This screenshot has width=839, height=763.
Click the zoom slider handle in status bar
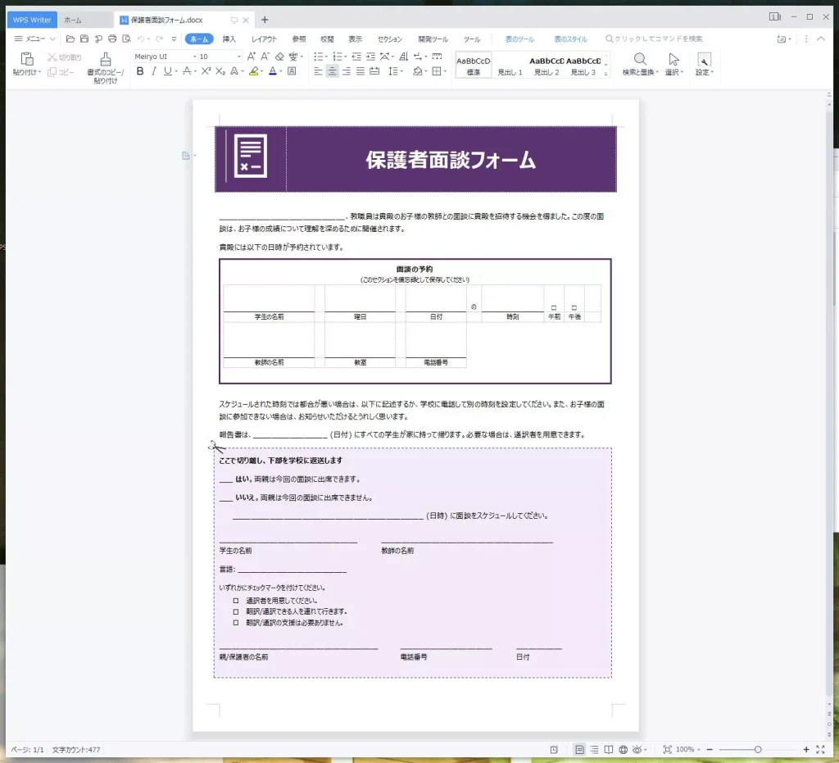tap(758, 750)
